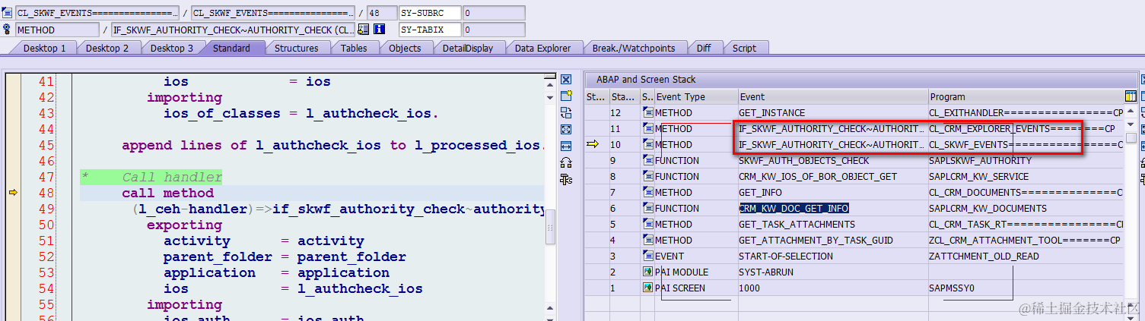Open the Break./Watchpoints tab
This screenshot has height=321, width=1145.
point(634,48)
